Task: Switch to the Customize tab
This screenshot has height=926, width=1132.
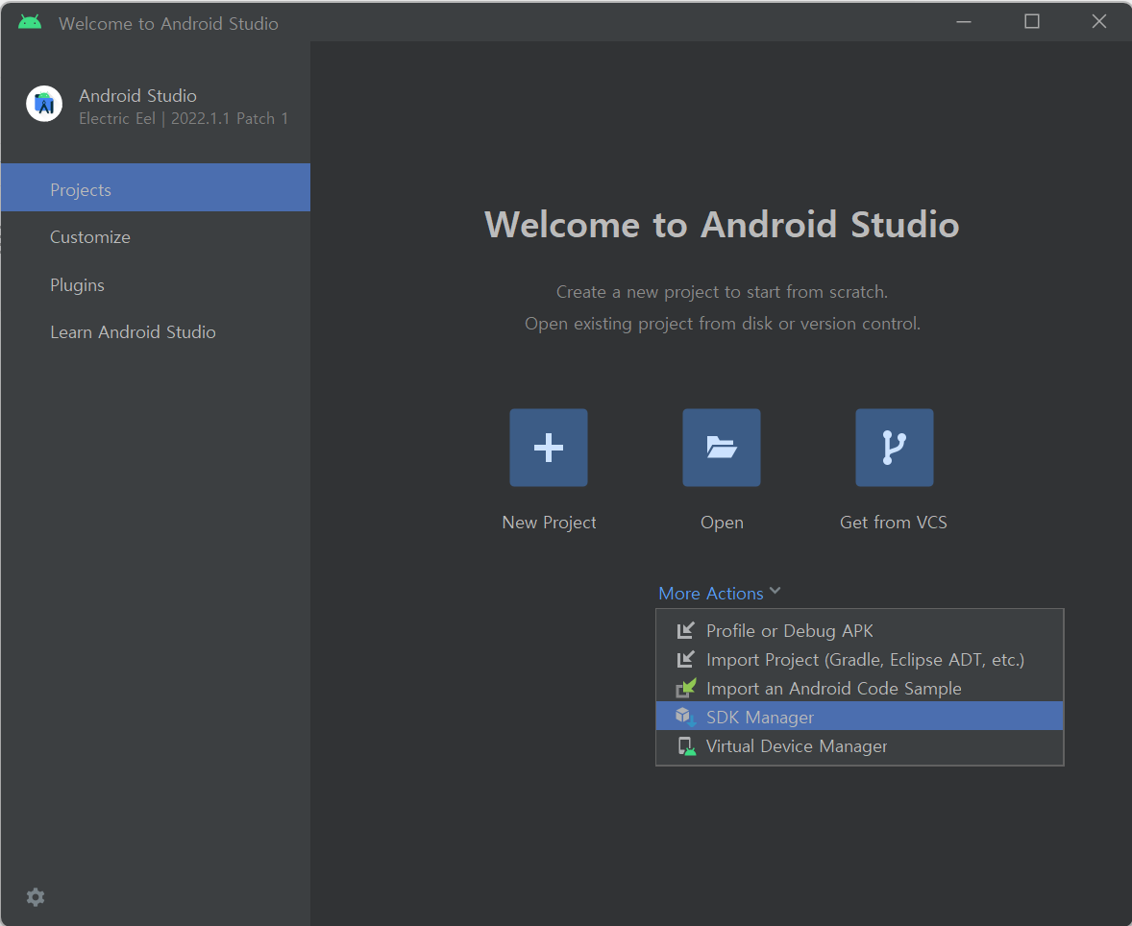Action: click(x=156, y=236)
